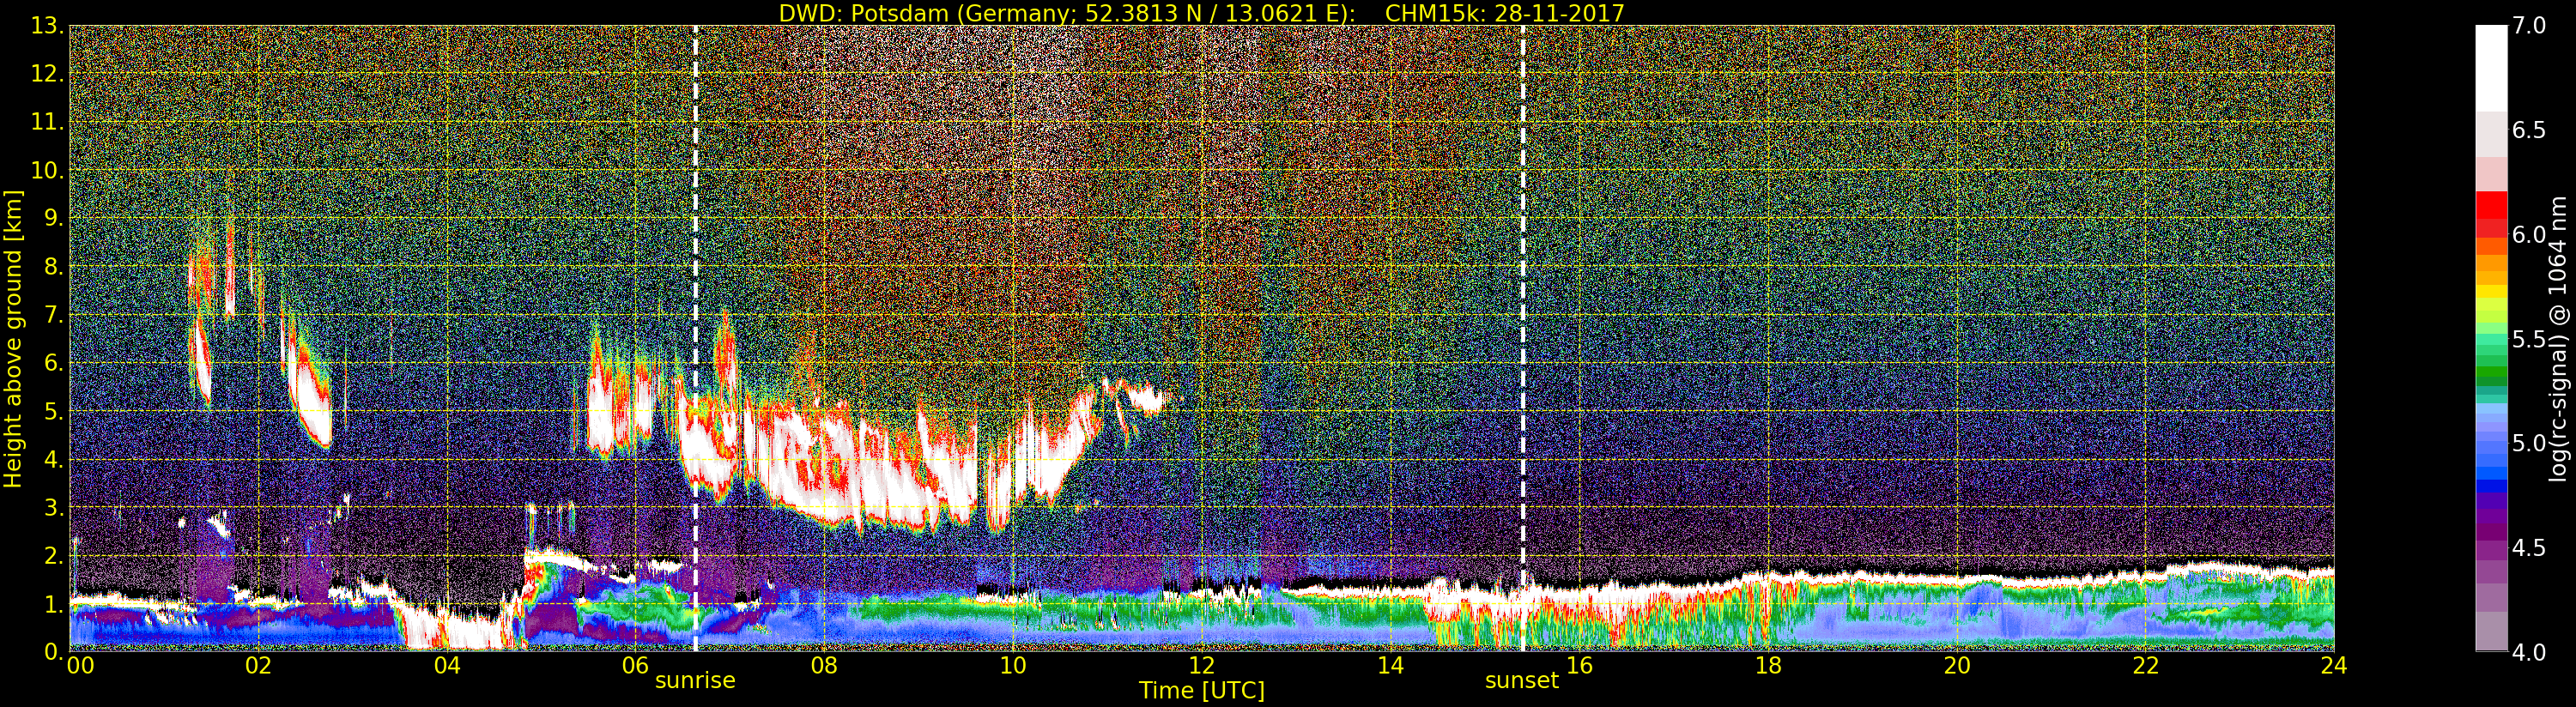This screenshot has width=2576, height=707.
Task: Click the colorbar tick label 4.0
Action: tap(2529, 652)
